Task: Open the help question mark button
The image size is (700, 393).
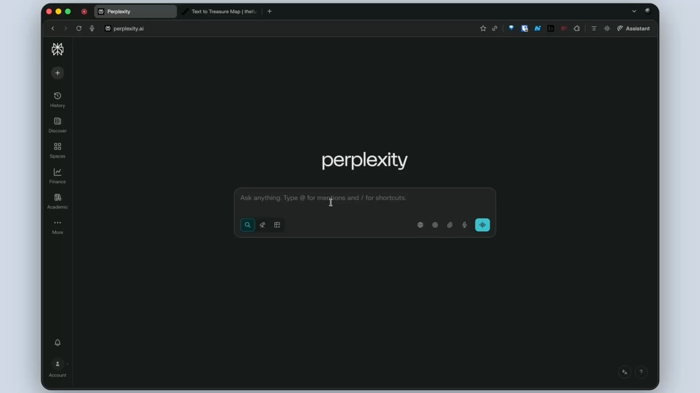Action: click(641, 372)
